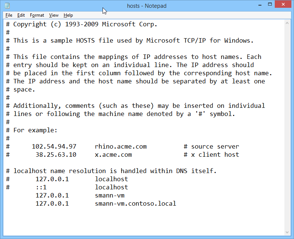Minimize the Notepad window
The width and height of the screenshot is (294, 239).
[x=260, y=4]
